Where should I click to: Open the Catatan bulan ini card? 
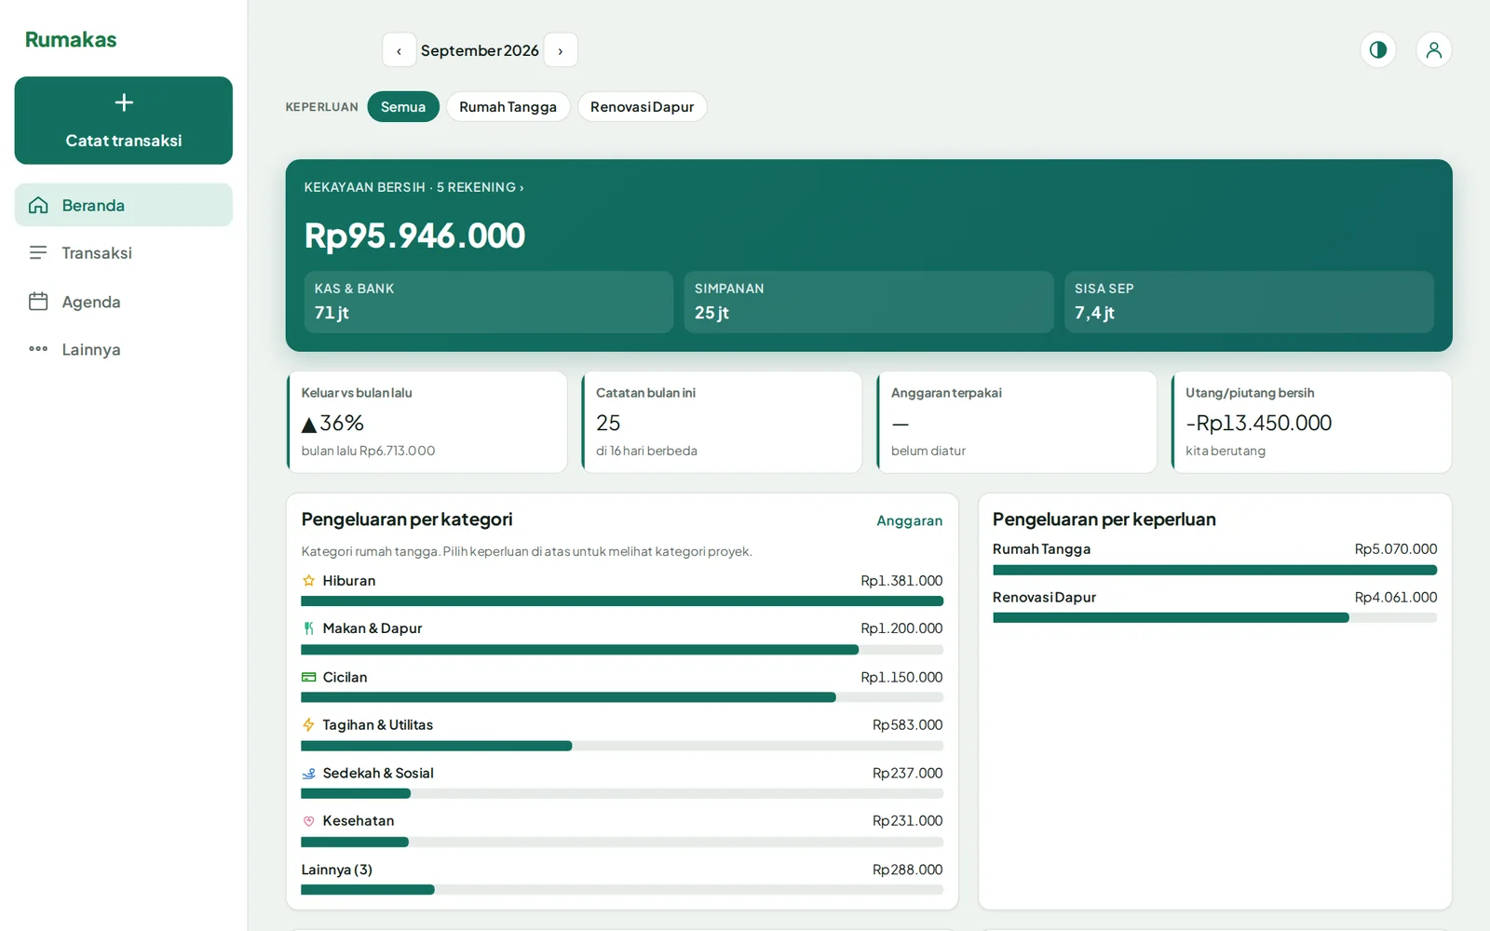722,422
